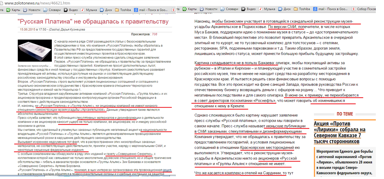Click the text 'Картина складывается не в пользу Бажаева'
This screenshot has width=384, height=179.
point(235,63)
